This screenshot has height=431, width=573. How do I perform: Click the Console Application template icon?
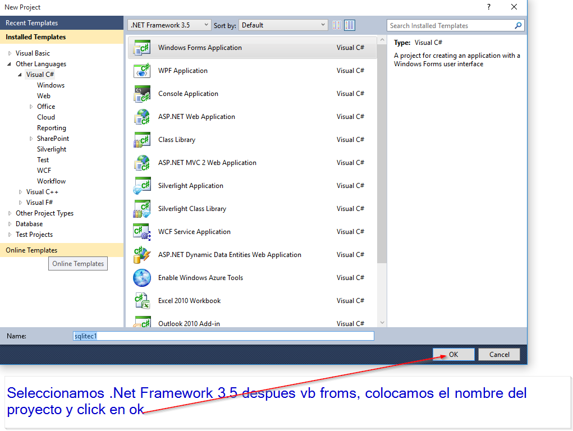[142, 94]
